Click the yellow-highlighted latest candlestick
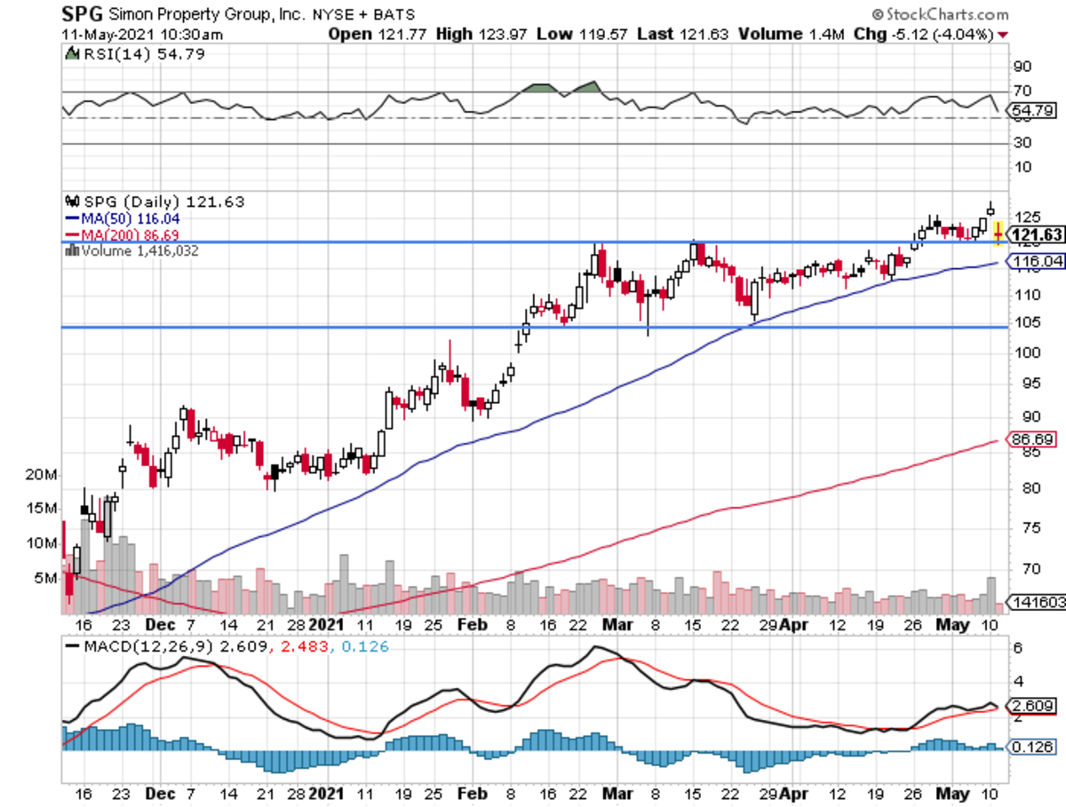Screen dimensions: 1066x807 (998, 233)
